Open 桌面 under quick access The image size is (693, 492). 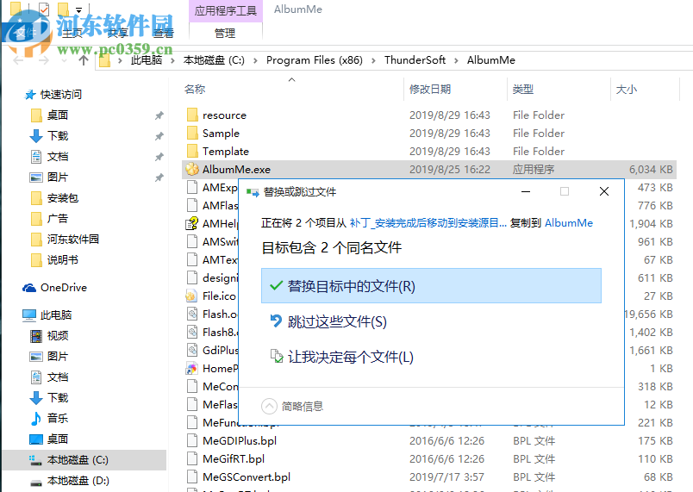[58, 115]
